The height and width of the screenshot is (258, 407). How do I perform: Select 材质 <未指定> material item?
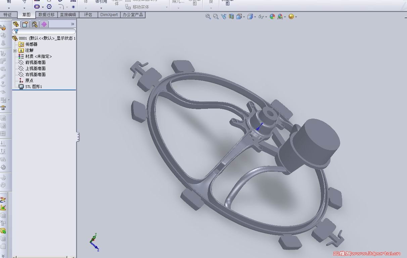tap(36, 56)
